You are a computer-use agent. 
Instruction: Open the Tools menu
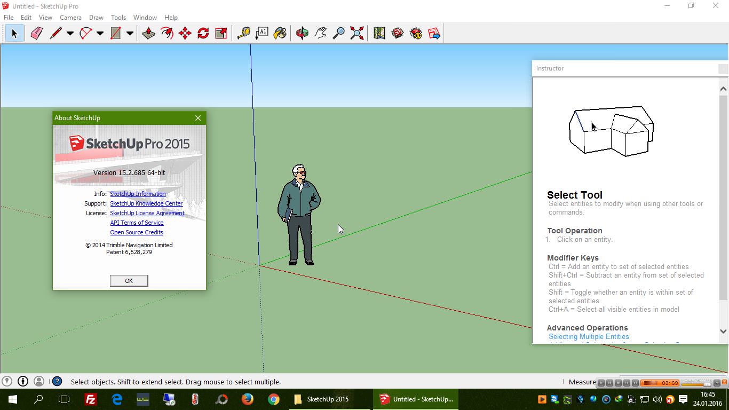[118, 18]
